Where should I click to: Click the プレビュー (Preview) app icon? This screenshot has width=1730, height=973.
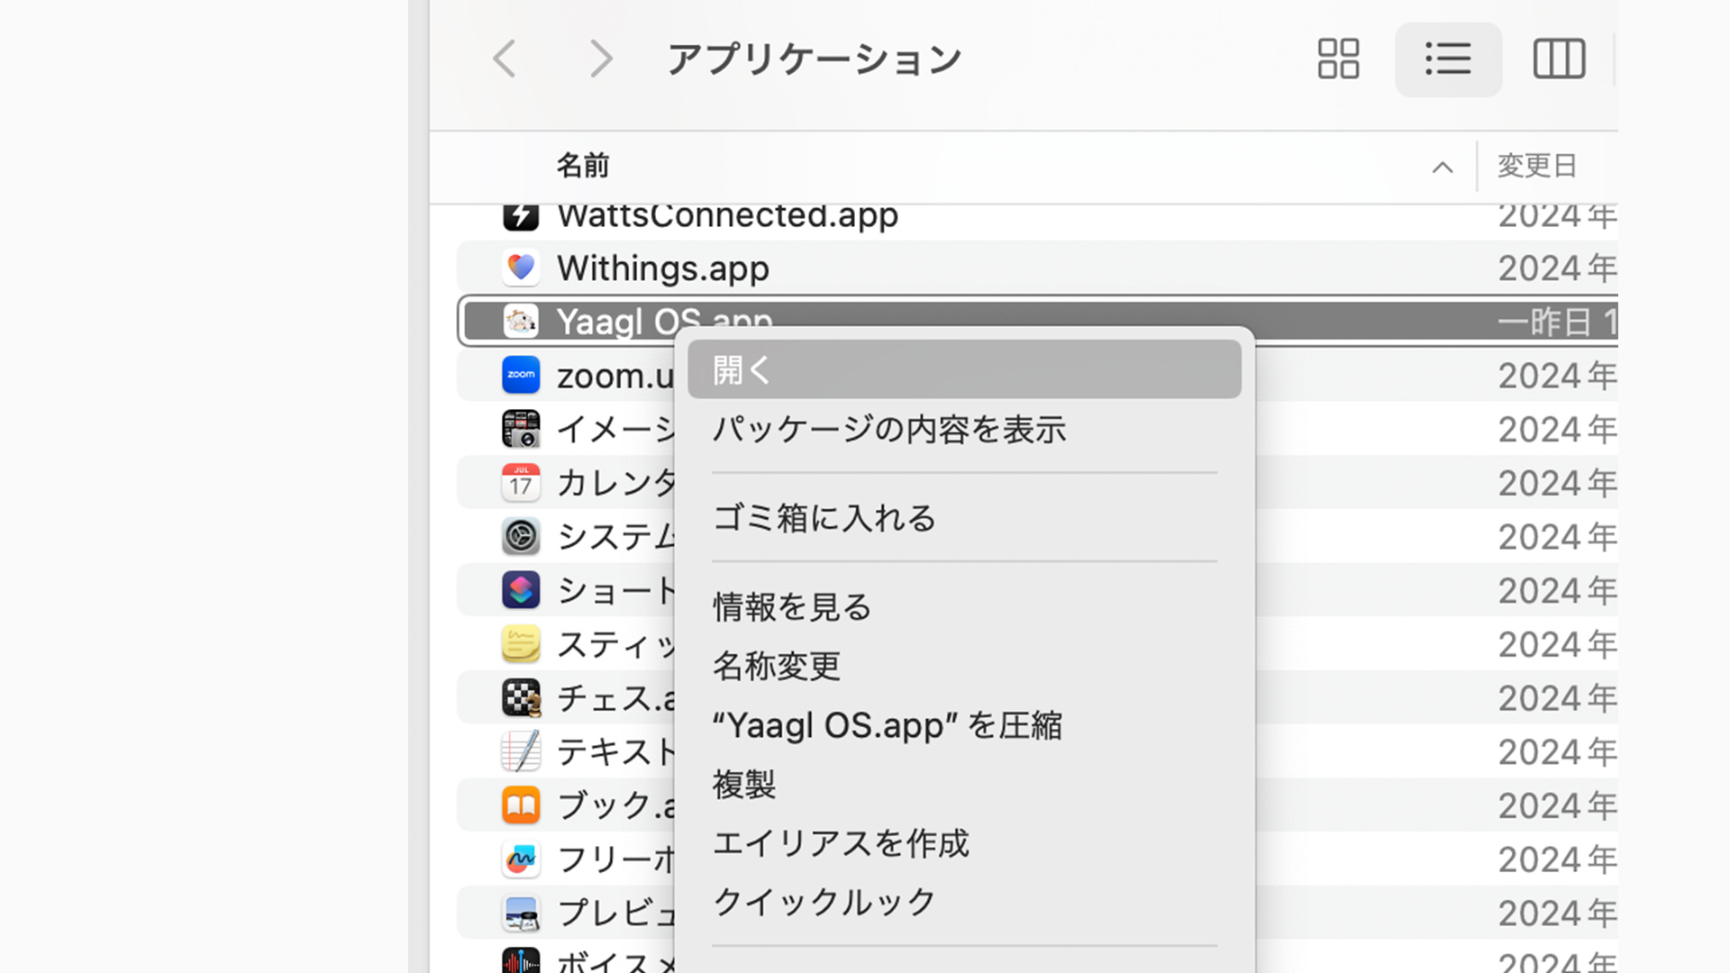(521, 913)
